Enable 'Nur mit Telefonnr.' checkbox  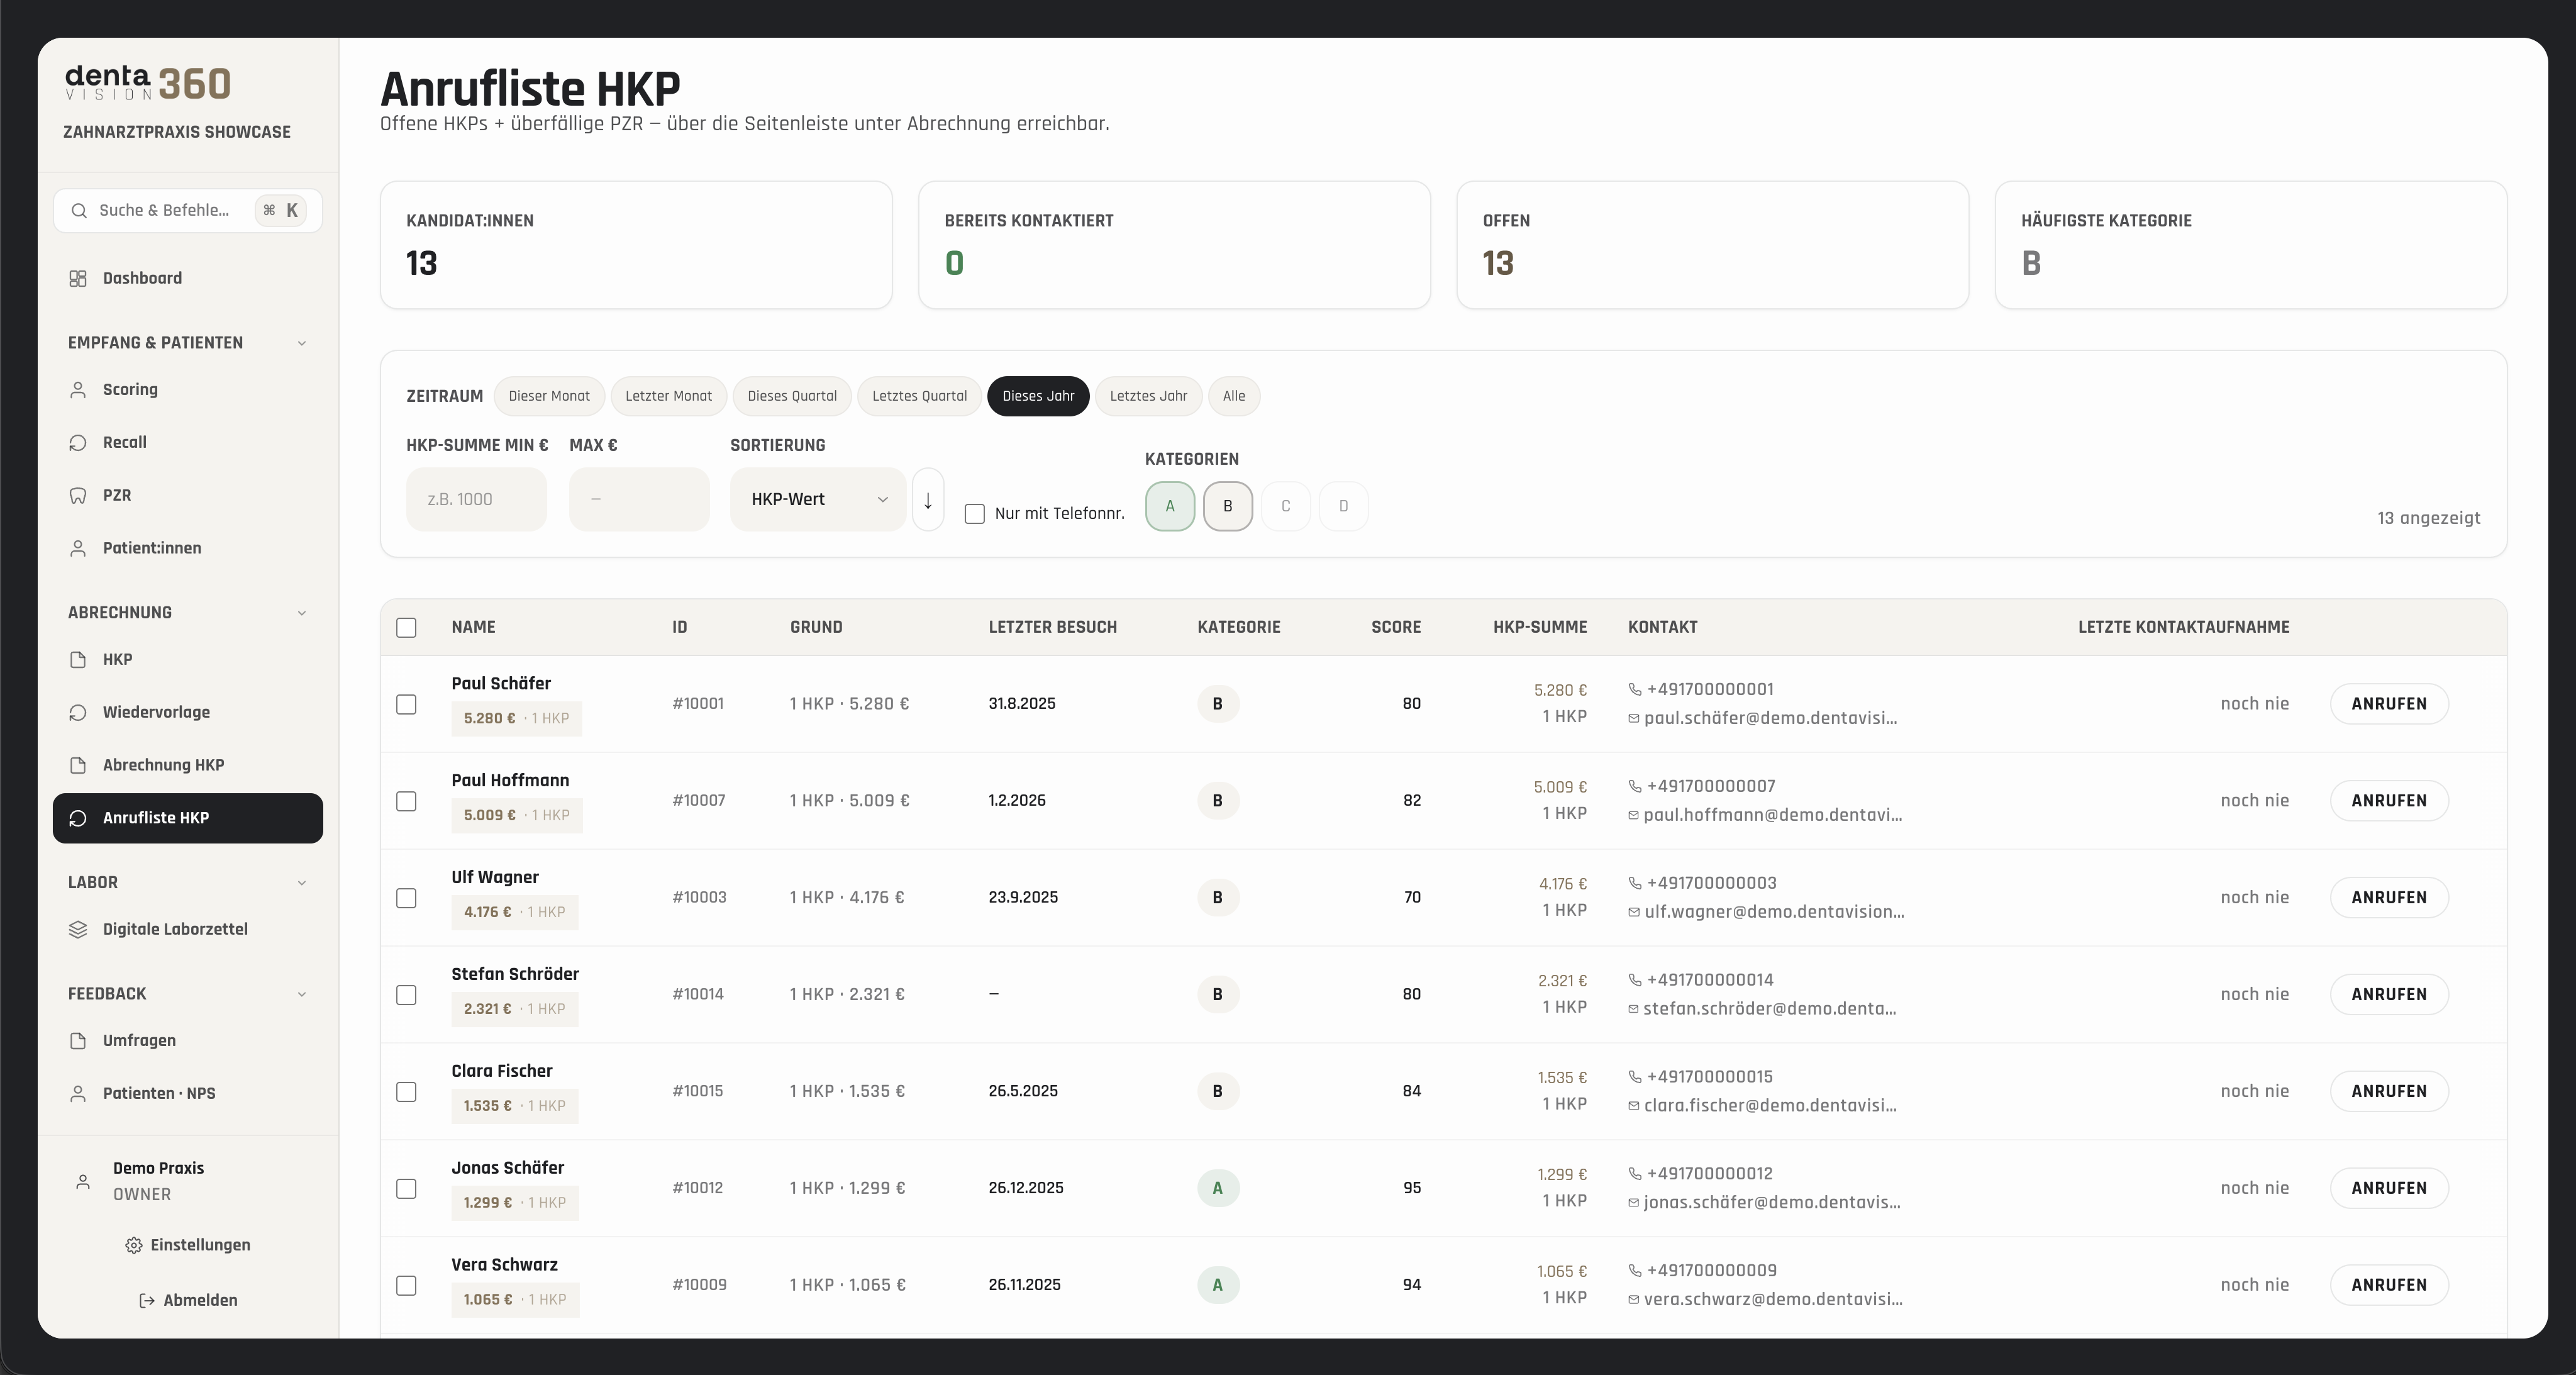coord(975,514)
